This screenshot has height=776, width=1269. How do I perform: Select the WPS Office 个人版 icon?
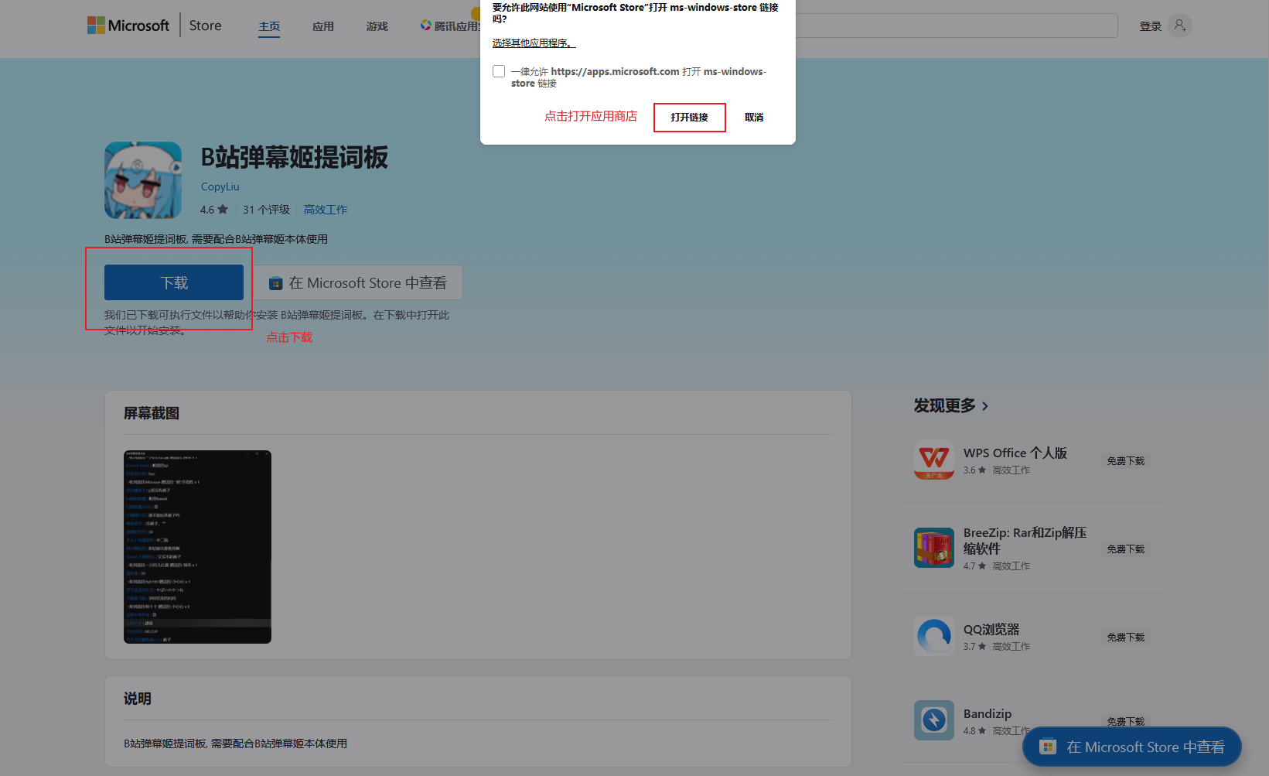[933, 460]
